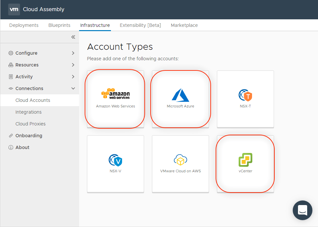The height and width of the screenshot is (227, 318).
Task: Collapse the Connections section
Action: pos(73,88)
